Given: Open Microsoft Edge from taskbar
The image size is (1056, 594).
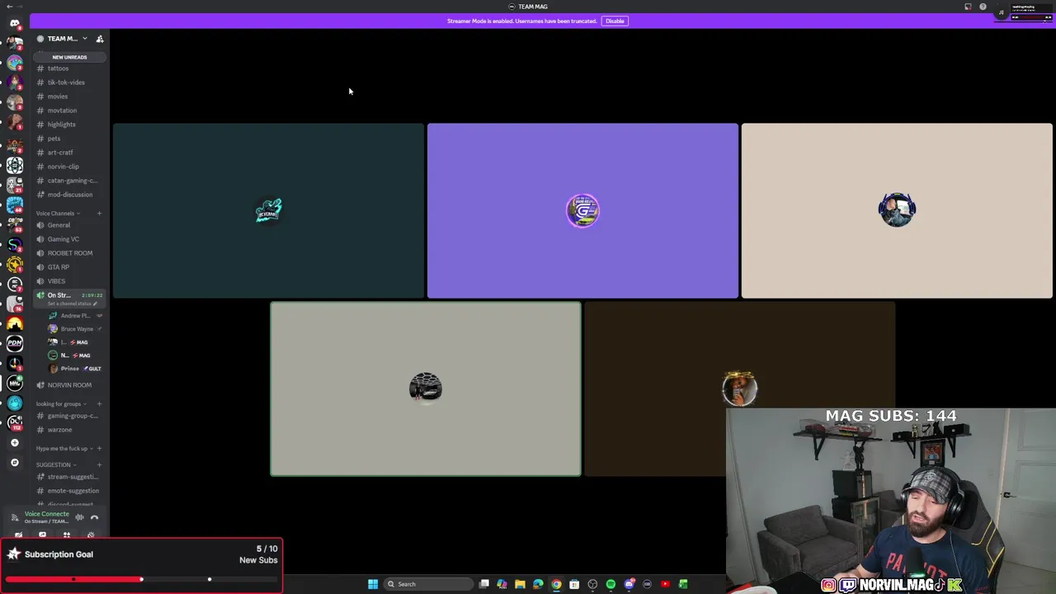Looking at the screenshot, I should click(x=538, y=584).
